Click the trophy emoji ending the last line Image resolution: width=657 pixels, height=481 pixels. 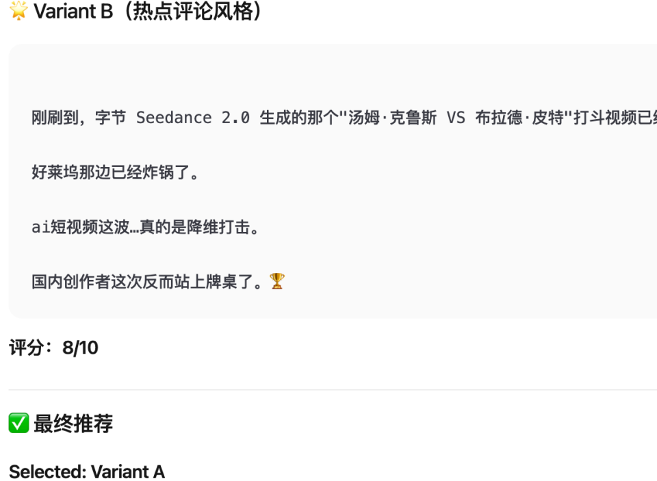click(277, 281)
